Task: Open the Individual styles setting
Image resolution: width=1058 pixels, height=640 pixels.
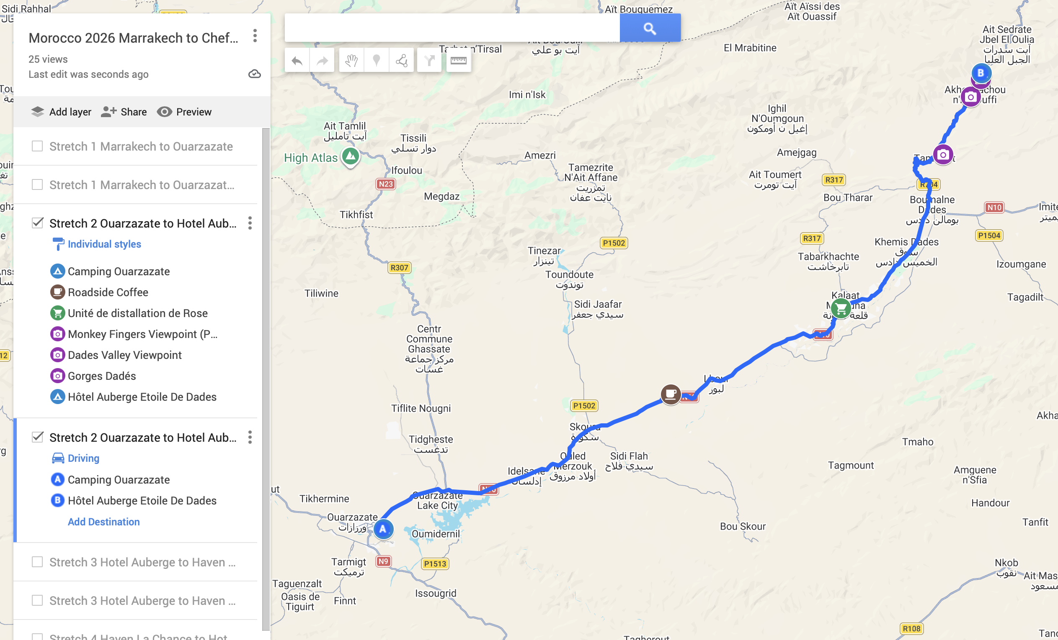Action: [104, 244]
